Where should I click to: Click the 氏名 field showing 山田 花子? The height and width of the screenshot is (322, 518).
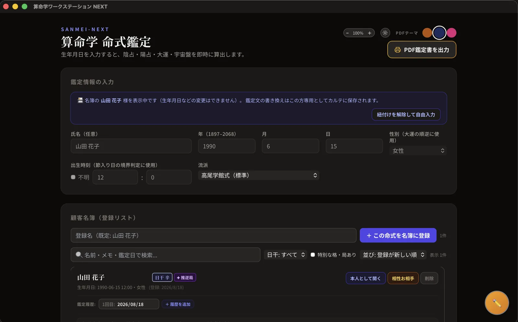tap(131, 146)
